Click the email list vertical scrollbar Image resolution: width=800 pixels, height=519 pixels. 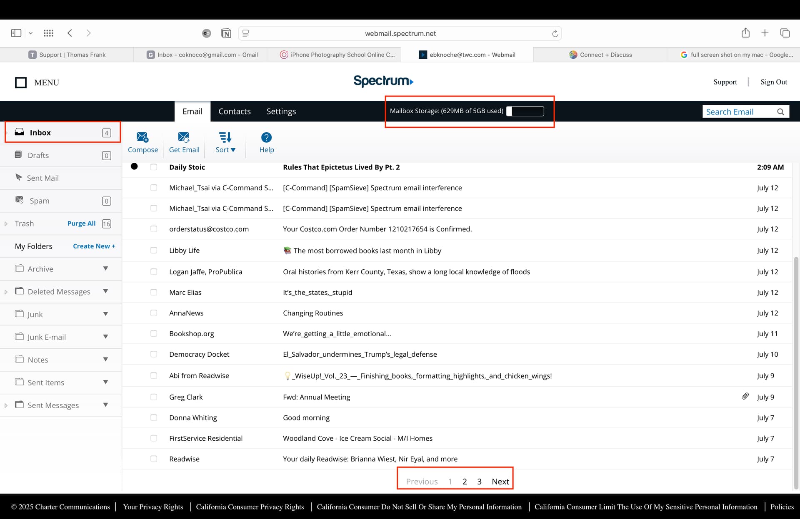796,372
